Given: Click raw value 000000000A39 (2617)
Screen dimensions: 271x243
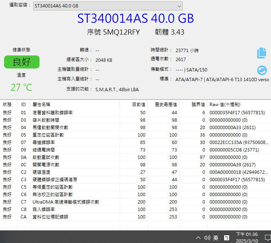Looking at the screenshot, I should click(x=233, y=164).
